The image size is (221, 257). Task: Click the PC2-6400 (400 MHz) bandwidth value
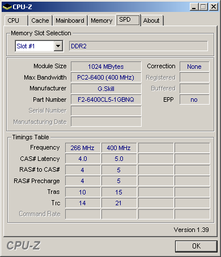(x=106, y=77)
